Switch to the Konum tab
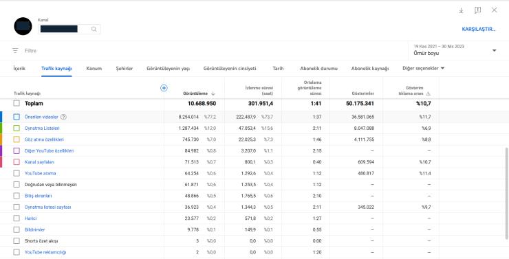 click(94, 69)
